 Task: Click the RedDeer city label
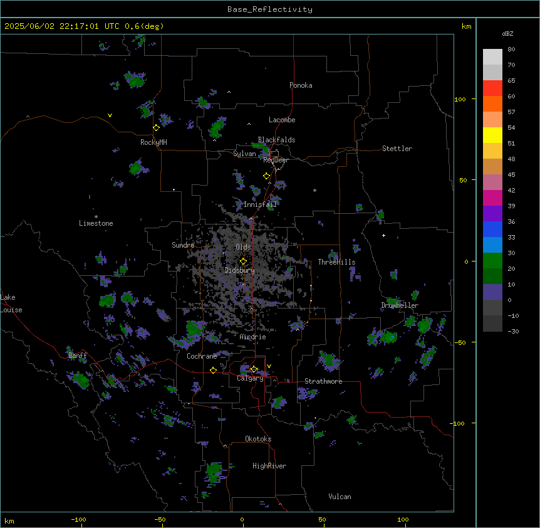276,160
